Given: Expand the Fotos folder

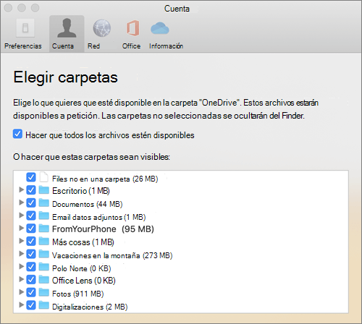Looking at the screenshot, I should coord(22,292).
